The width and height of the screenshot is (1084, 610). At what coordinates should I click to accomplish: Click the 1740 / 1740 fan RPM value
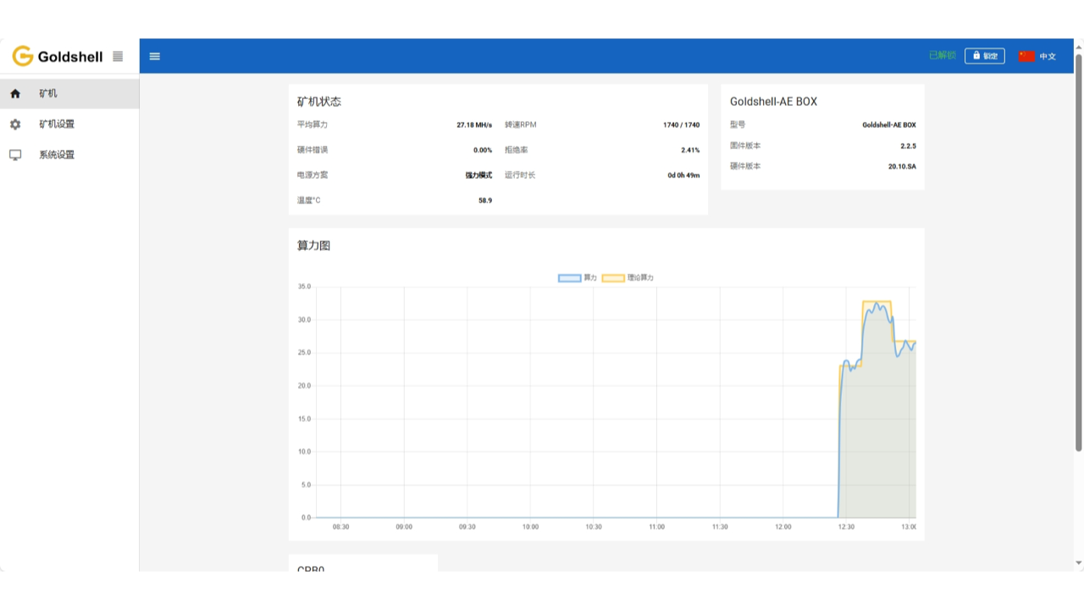(x=682, y=125)
